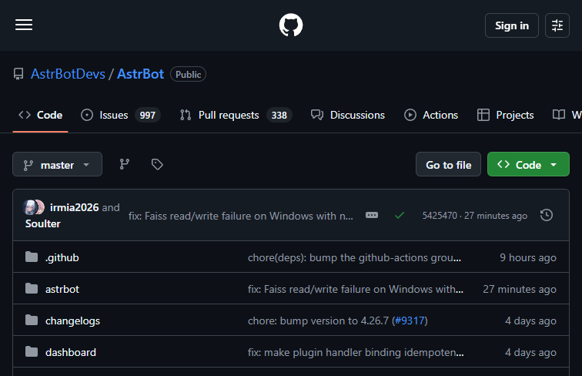Show commit details ellipsis button
582x376 pixels.
pos(372,215)
